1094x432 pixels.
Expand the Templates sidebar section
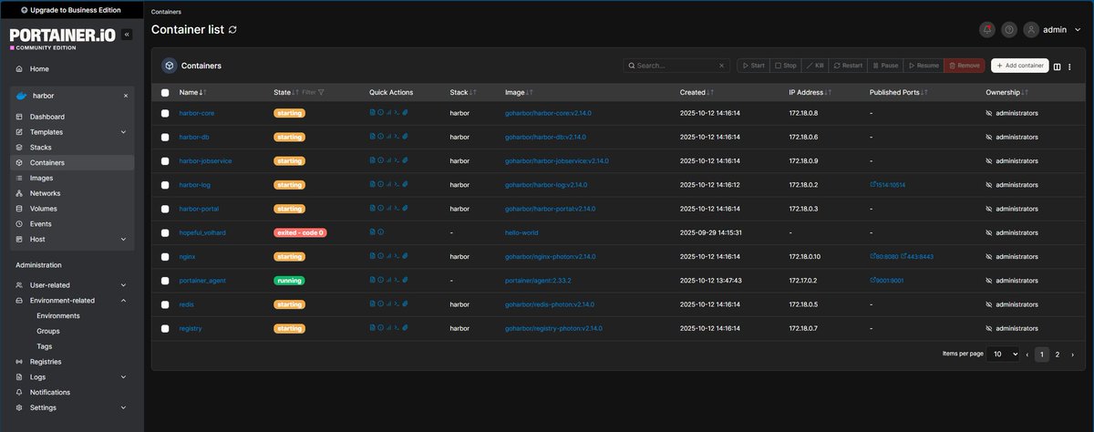124,132
